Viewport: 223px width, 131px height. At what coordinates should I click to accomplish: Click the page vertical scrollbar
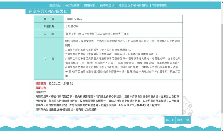click(x=222, y=68)
